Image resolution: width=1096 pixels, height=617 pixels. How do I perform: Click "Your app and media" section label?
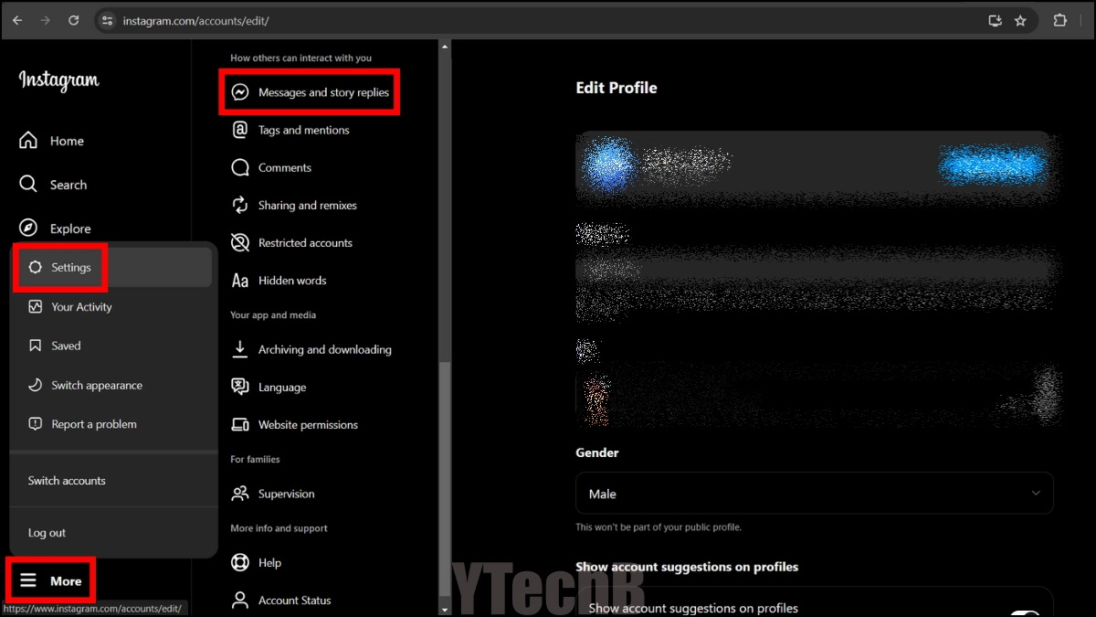click(x=273, y=314)
